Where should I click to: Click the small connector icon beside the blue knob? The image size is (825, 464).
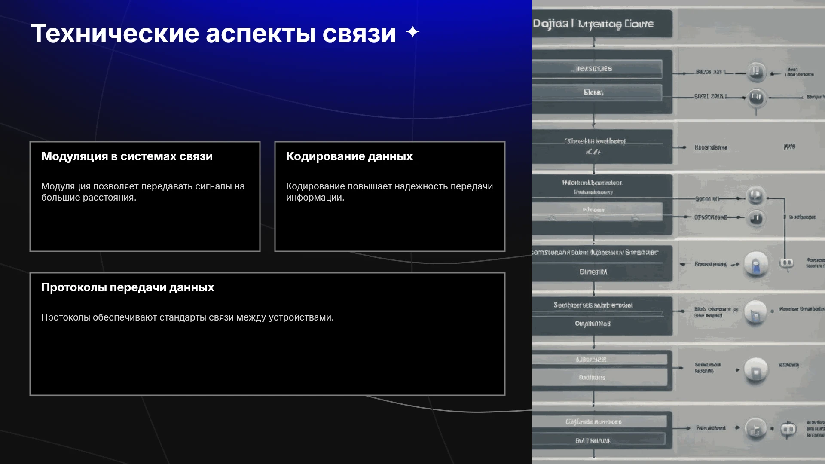pos(786,263)
